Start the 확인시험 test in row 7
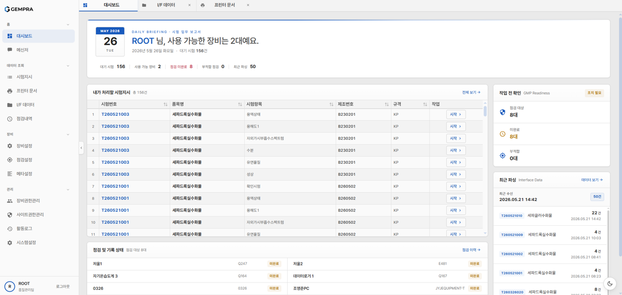Image resolution: width=622 pixels, height=295 pixels. pos(456,187)
